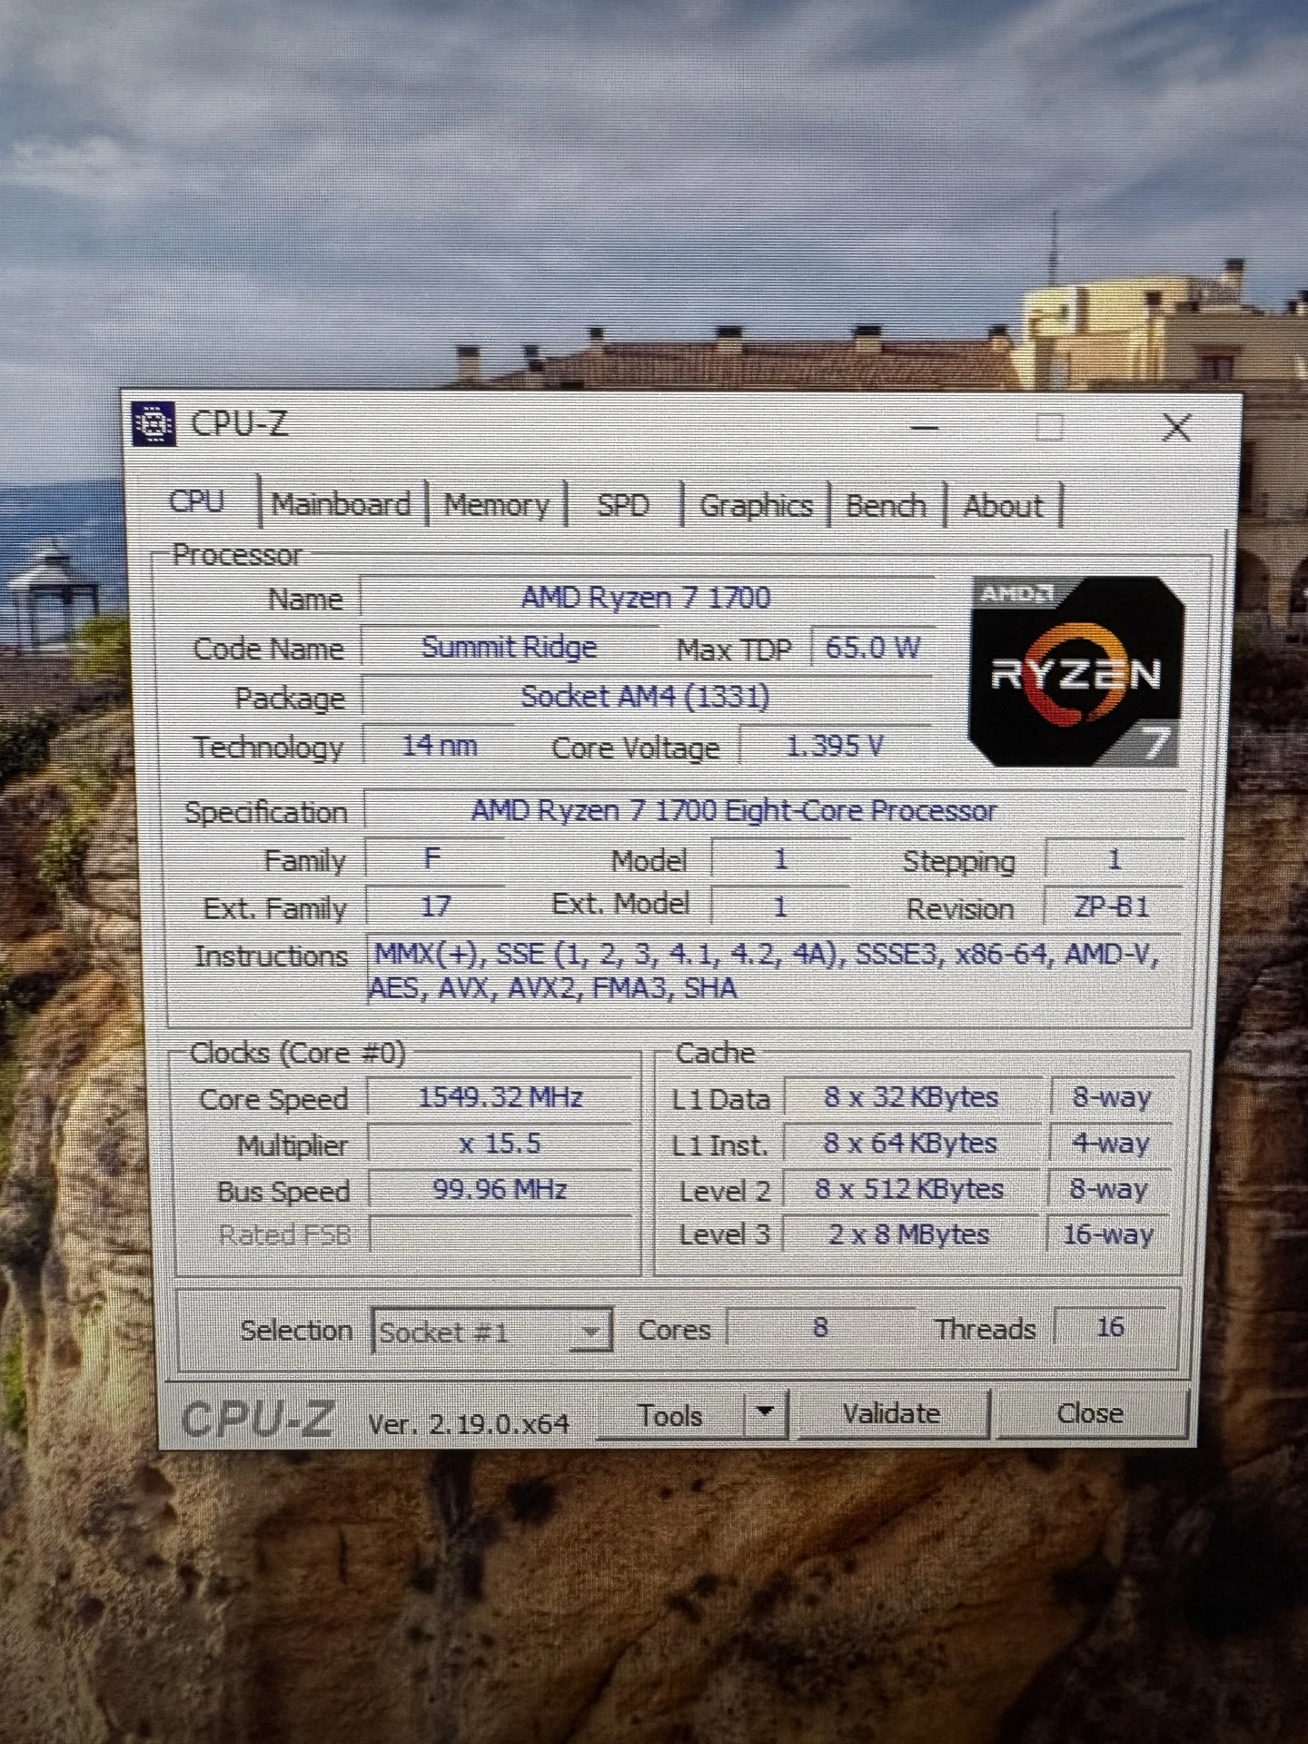Image resolution: width=1308 pixels, height=1744 pixels.
Task: Click the Close button at bottom
Action: [1090, 1413]
